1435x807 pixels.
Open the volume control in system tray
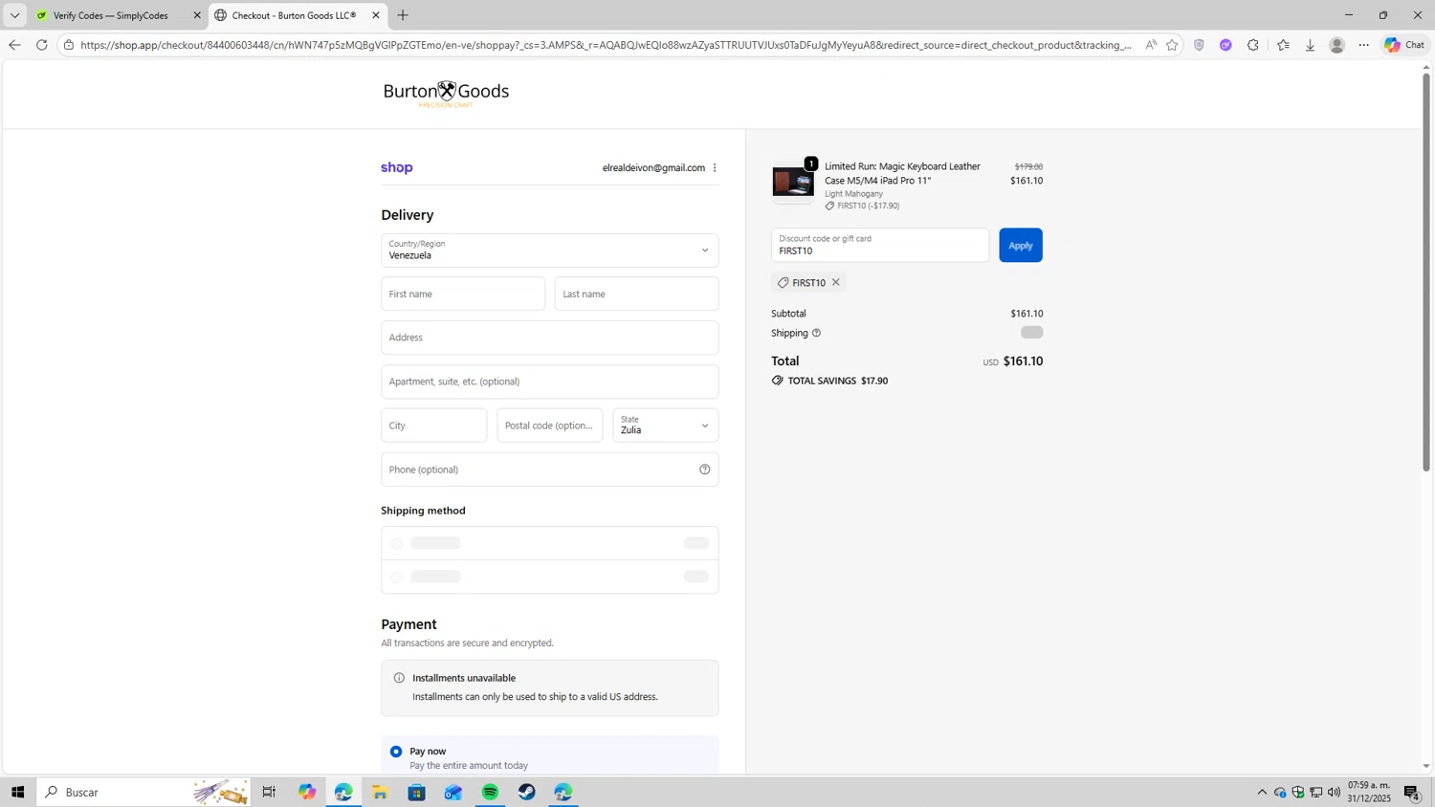click(1334, 792)
